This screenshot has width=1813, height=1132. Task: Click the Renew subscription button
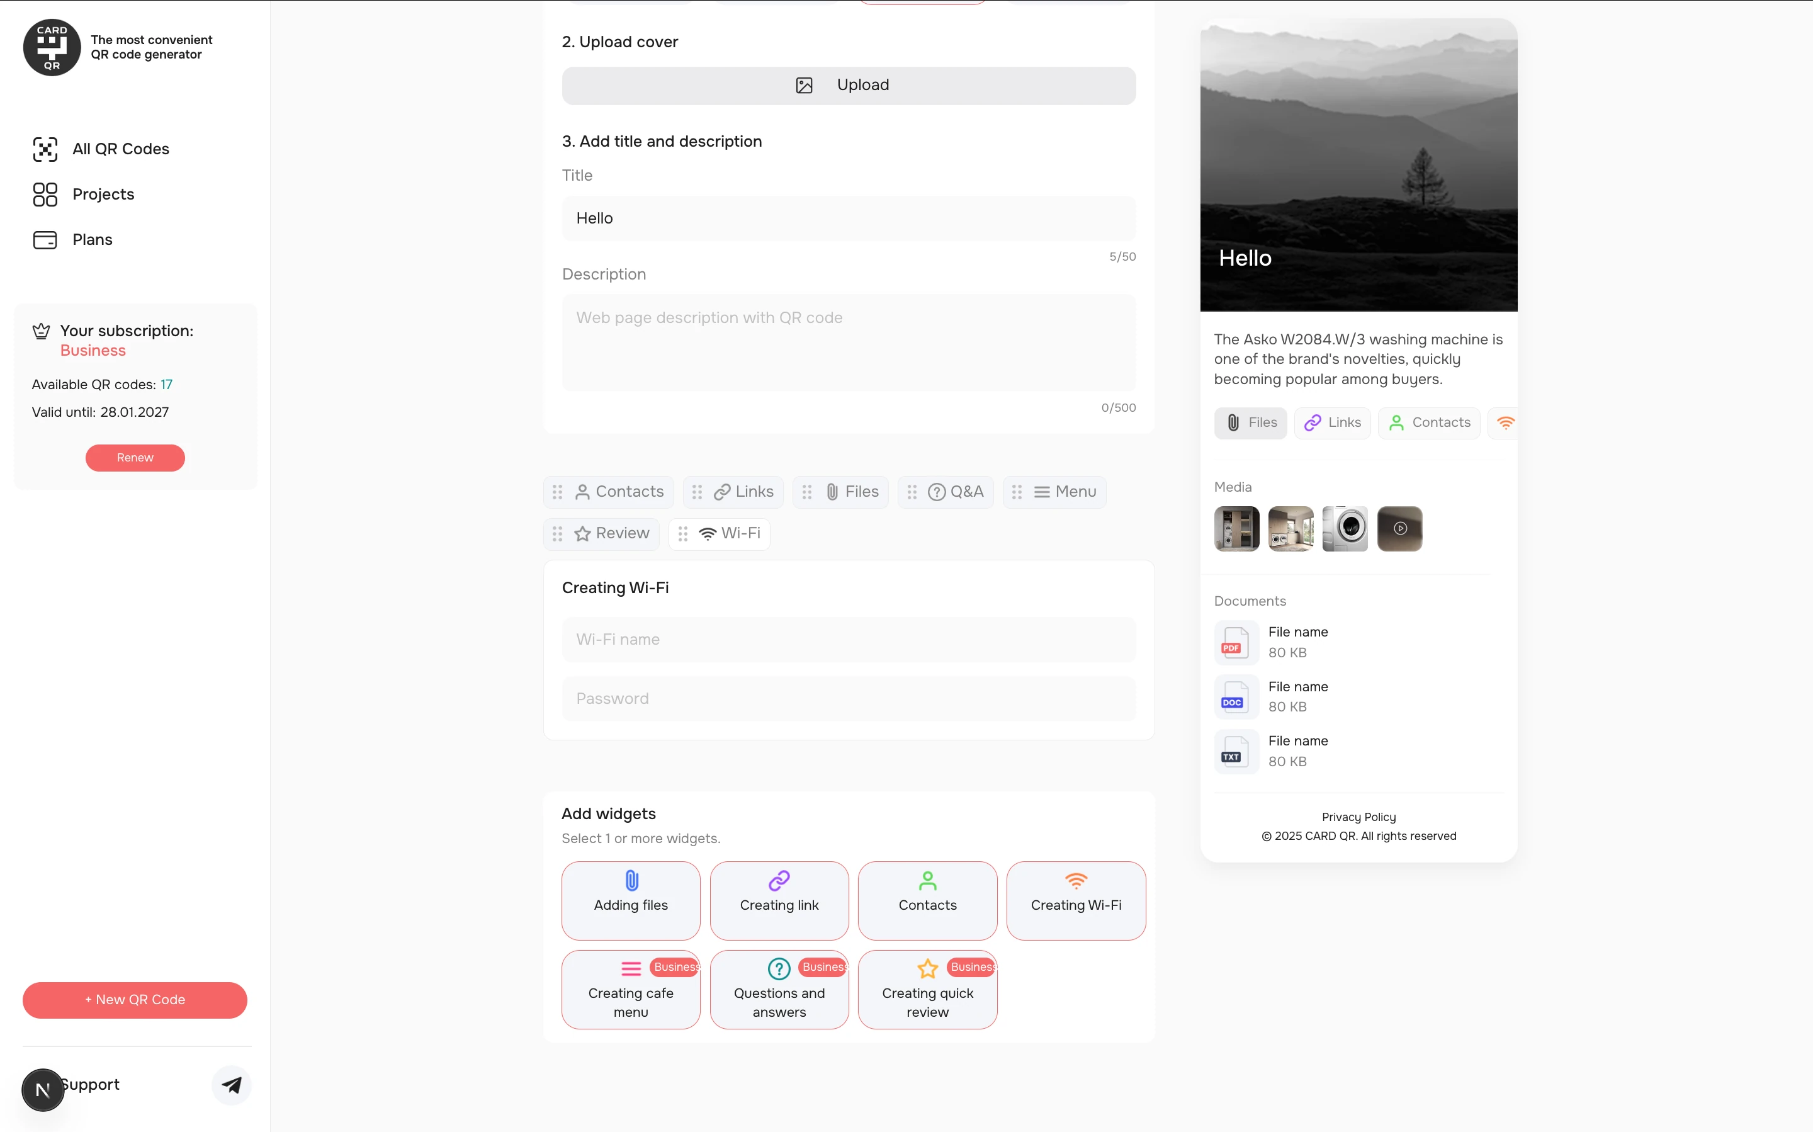[135, 458]
